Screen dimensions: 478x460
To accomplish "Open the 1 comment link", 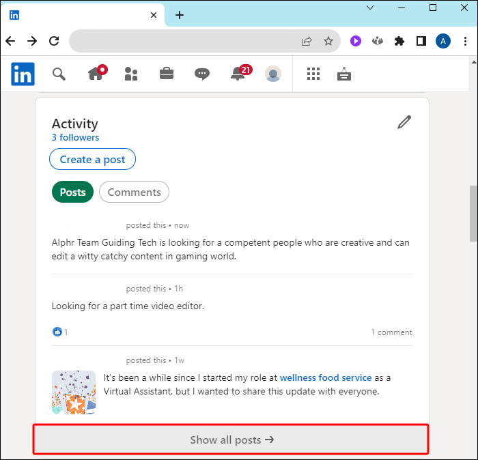I will (x=391, y=332).
